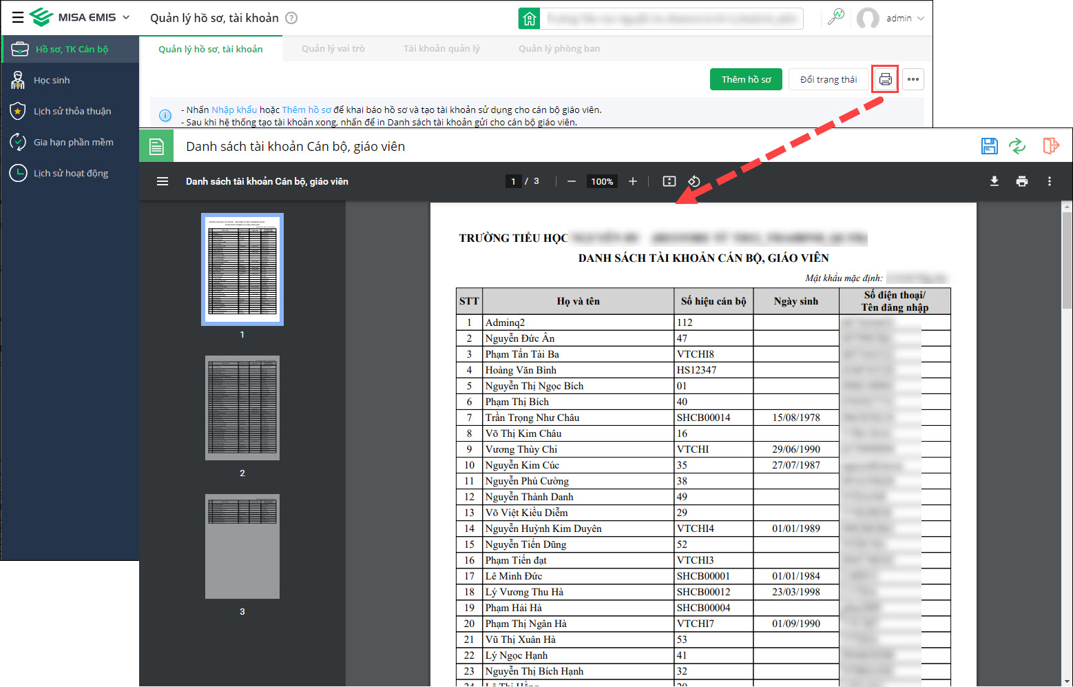
Task: Click the "Số hiệu cán bộ" column header
Action: point(713,301)
